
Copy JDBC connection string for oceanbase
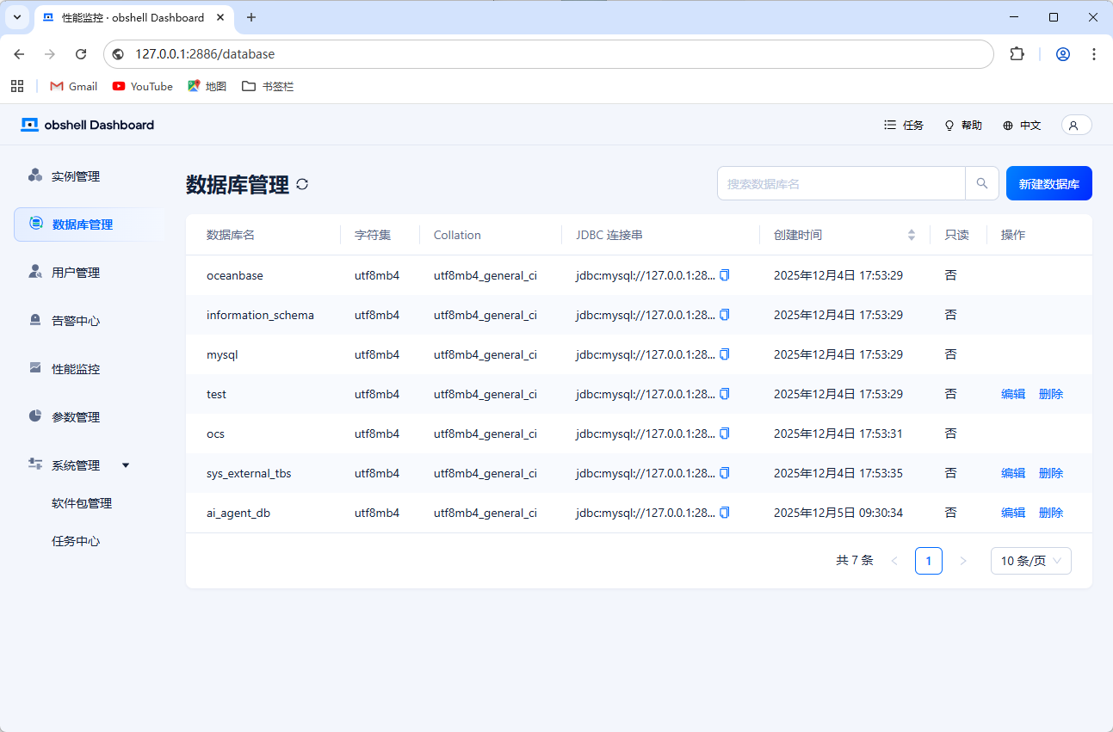(724, 275)
